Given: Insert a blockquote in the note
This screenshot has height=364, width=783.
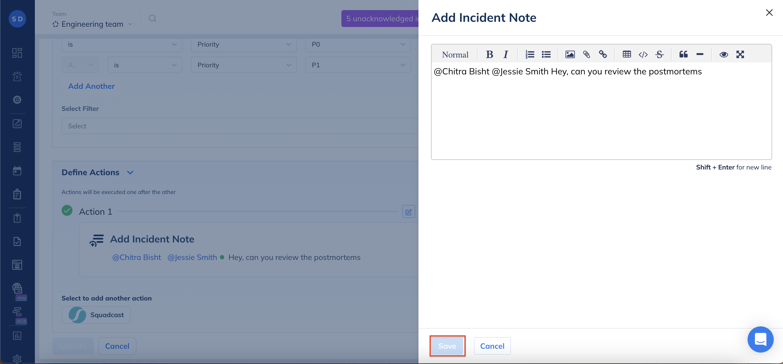Looking at the screenshot, I should pyautogui.click(x=683, y=54).
